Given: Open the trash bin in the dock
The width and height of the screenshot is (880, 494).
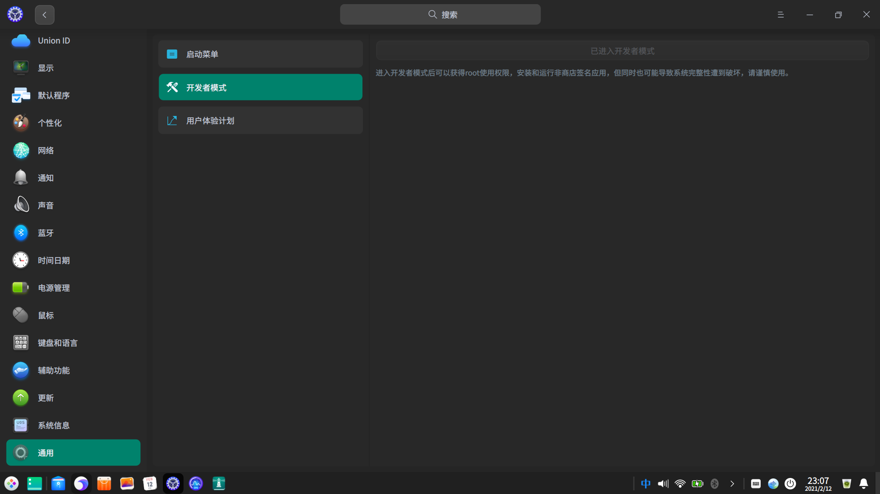Looking at the screenshot, I should click(x=847, y=483).
